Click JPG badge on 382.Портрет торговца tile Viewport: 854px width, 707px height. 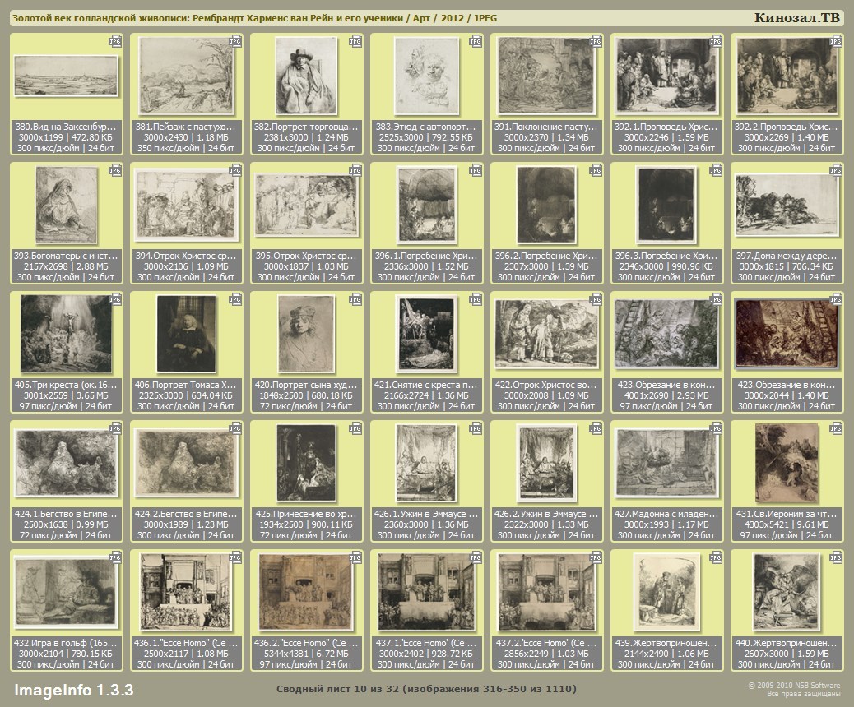pyautogui.click(x=355, y=41)
